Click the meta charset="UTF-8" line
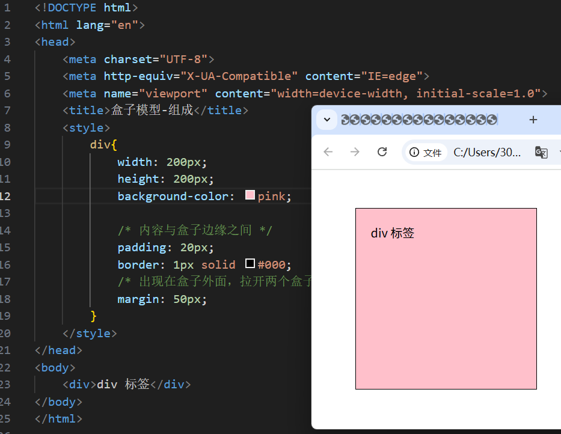 point(138,59)
